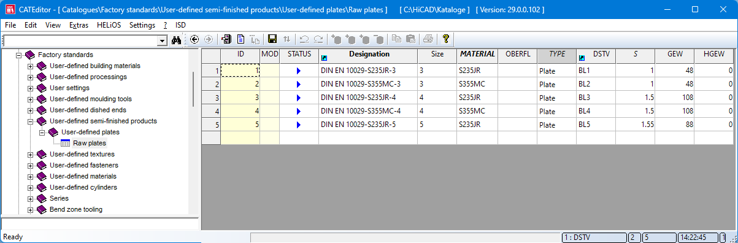
Task: Click the binoculars search icon
Action: click(x=175, y=39)
